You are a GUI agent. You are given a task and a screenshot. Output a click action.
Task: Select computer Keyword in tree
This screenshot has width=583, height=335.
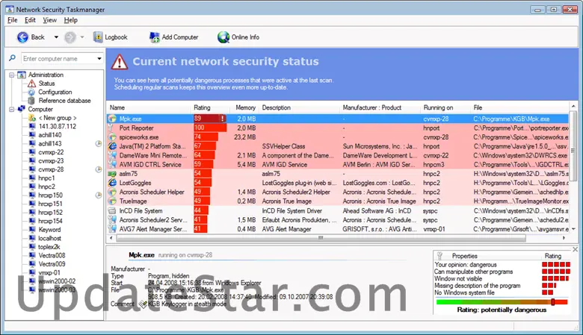point(49,230)
